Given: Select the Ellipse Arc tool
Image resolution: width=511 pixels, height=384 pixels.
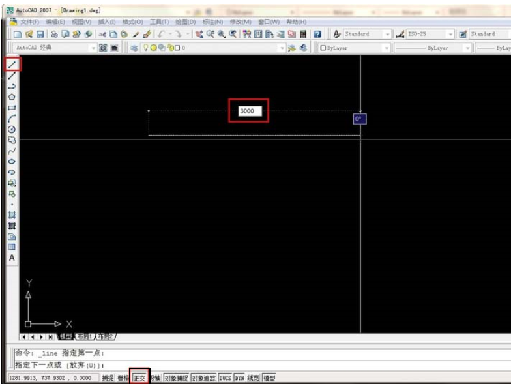Looking at the screenshot, I should (12, 172).
